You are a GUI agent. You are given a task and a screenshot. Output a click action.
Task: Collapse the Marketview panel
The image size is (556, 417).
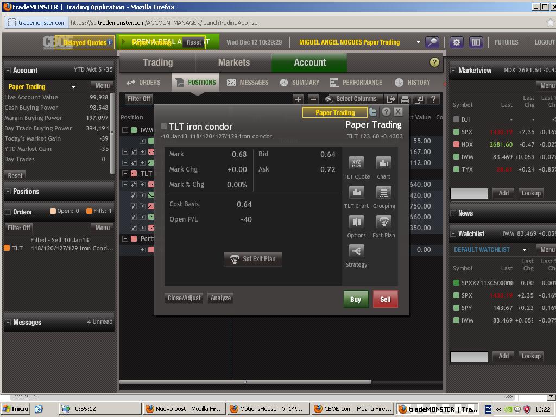453,70
